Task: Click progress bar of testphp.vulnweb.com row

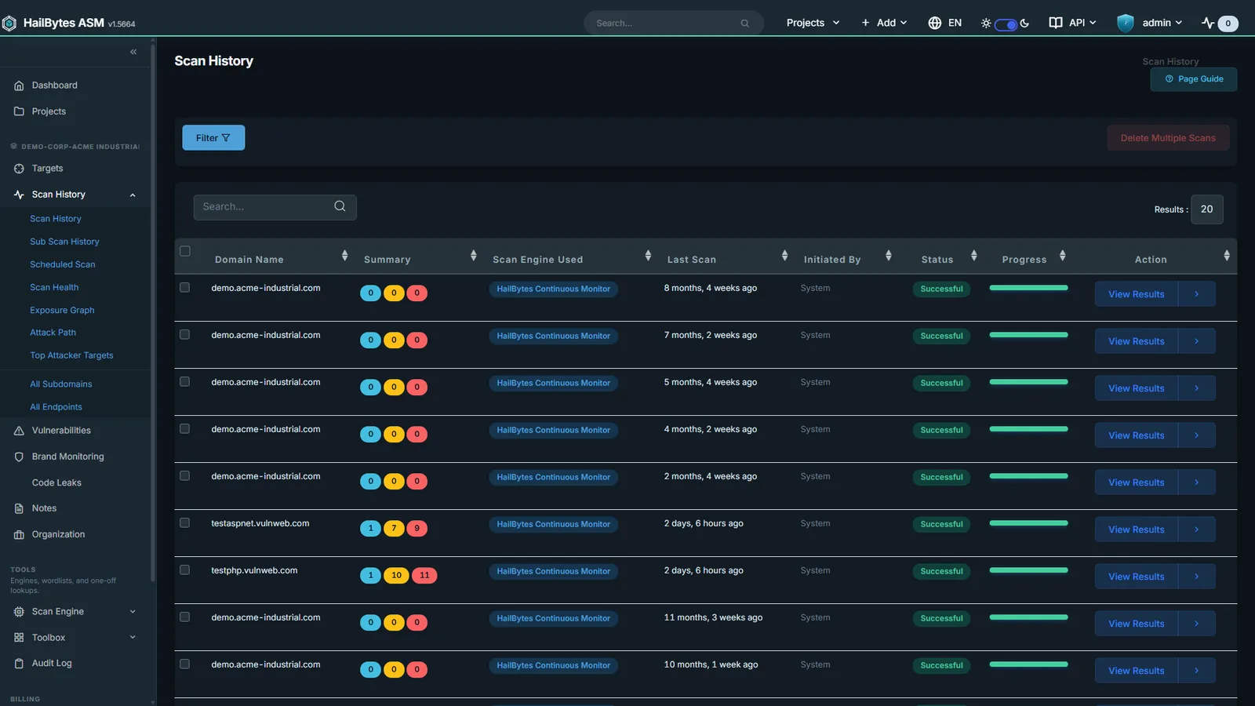Action: click(1028, 570)
